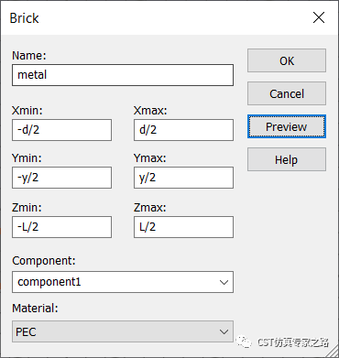
Task: Close the Brick dialog with the X
Action: pyautogui.click(x=319, y=17)
